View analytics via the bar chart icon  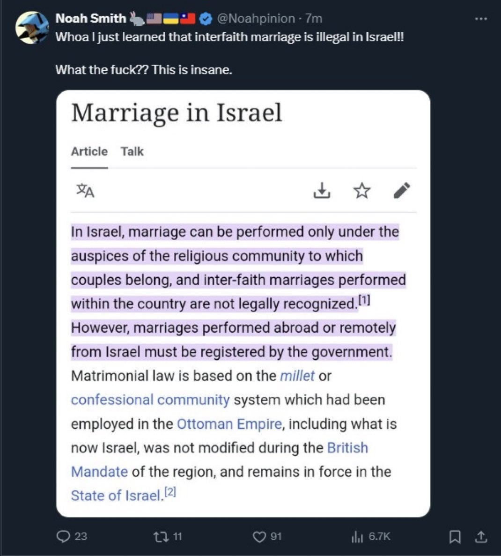[x=357, y=536]
